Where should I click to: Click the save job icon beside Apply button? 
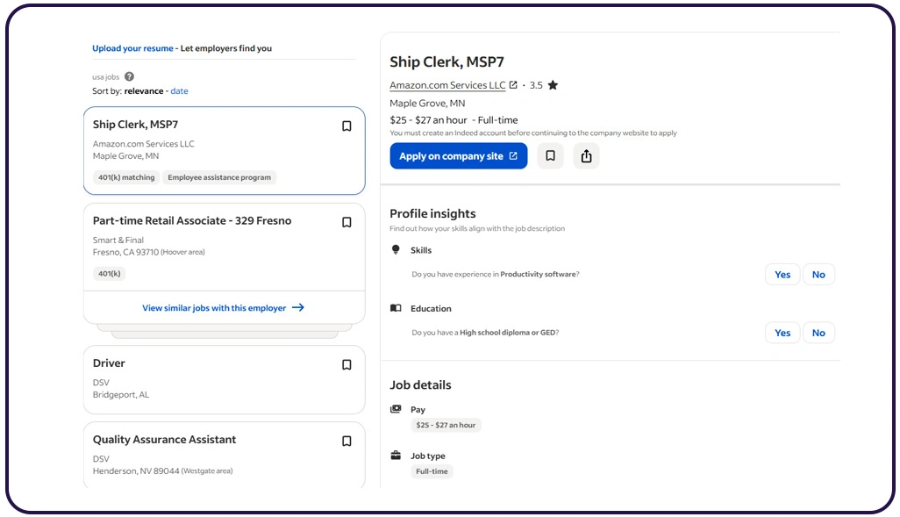(550, 156)
